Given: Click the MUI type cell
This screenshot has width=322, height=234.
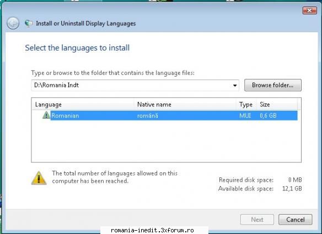Looking at the screenshot, I should [x=245, y=116].
